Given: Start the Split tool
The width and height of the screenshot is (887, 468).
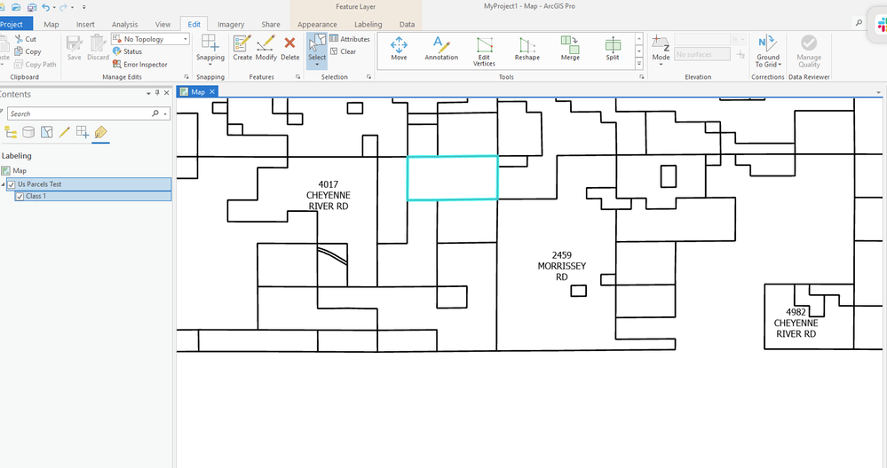Looking at the screenshot, I should (613, 49).
